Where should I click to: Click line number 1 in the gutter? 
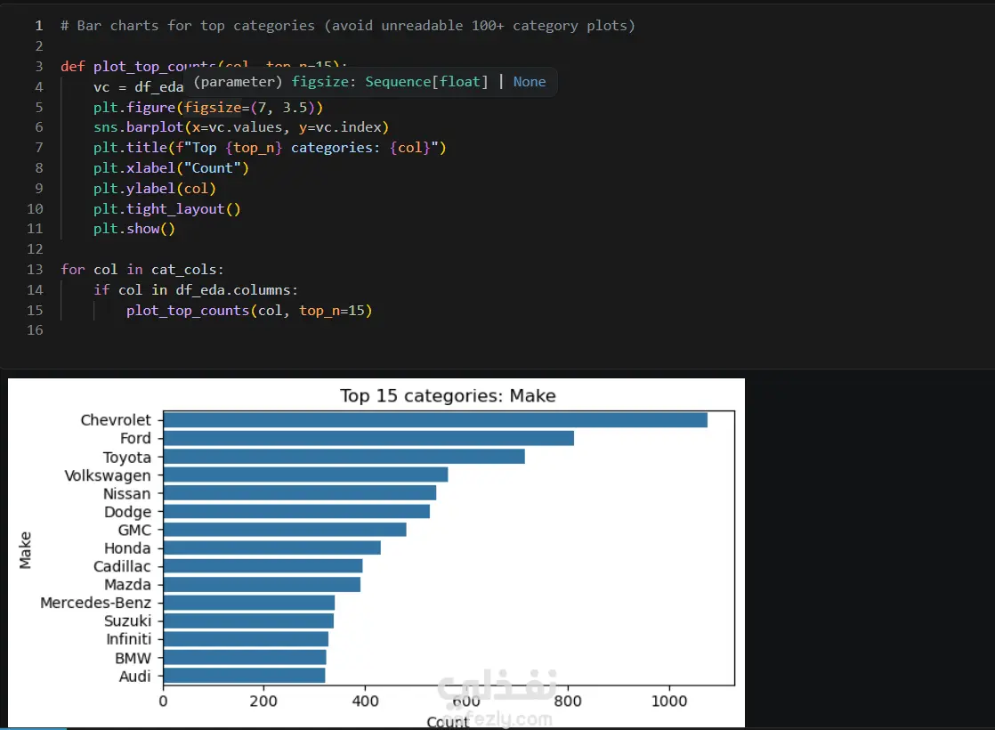(x=38, y=26)
